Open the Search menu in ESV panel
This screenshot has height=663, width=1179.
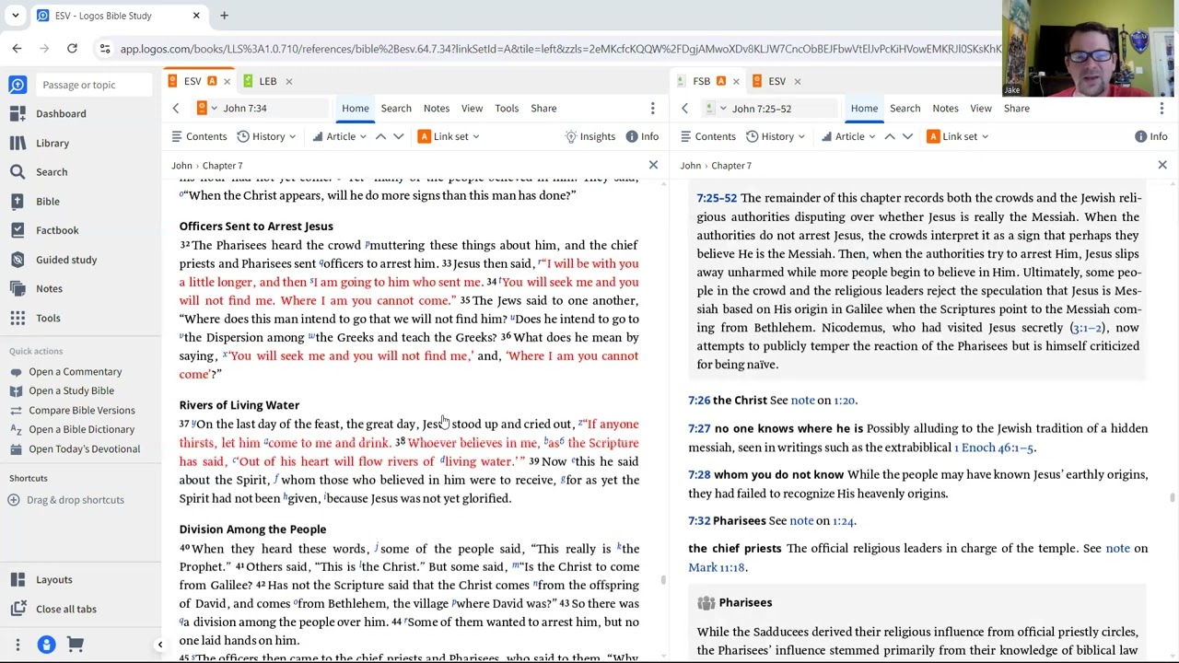(396, 109)
